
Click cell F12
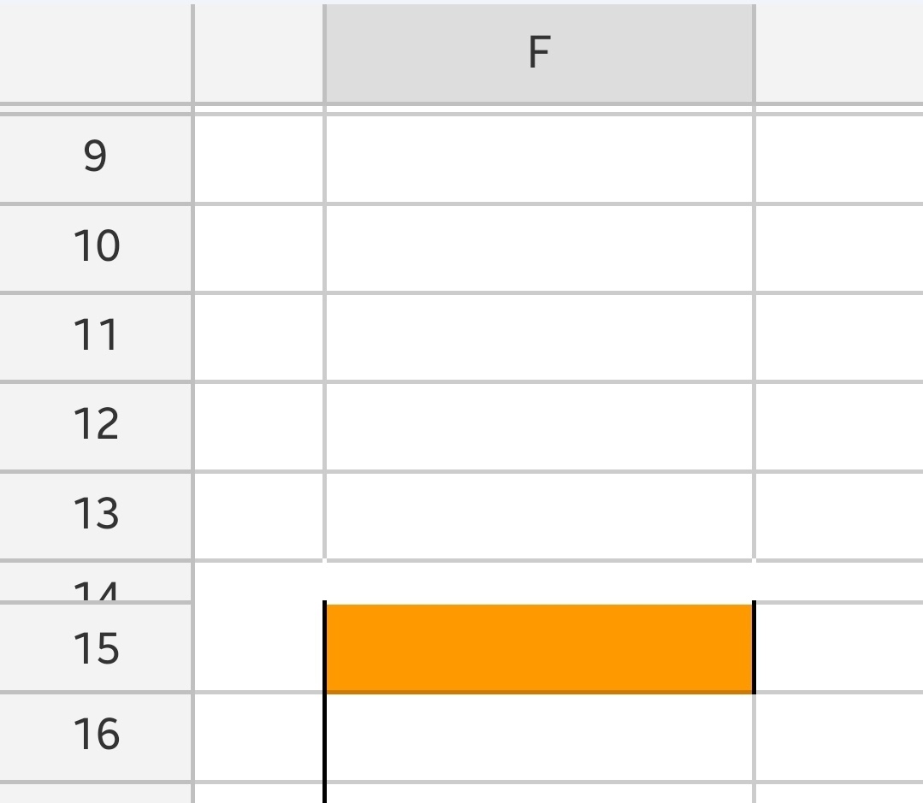tap(539, 427)
